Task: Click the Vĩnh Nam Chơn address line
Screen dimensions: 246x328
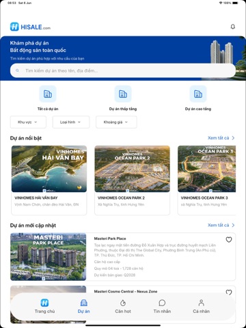Action: tap(46, 204)
